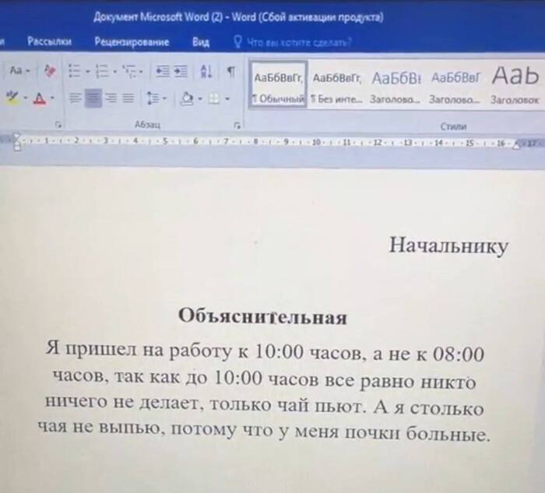Open the shading color dropdown arrow
The height and width of the screenshot is (493, 545).
point(200,99)
